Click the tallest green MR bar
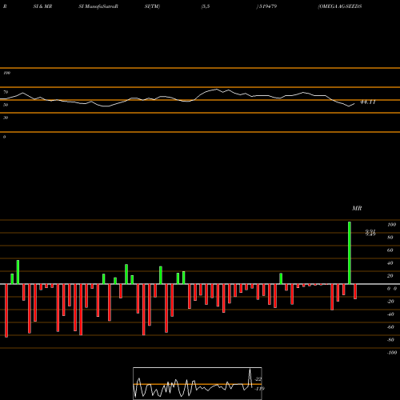The width and height of the screenshot is (400, 400). click(x=350, y=253)
